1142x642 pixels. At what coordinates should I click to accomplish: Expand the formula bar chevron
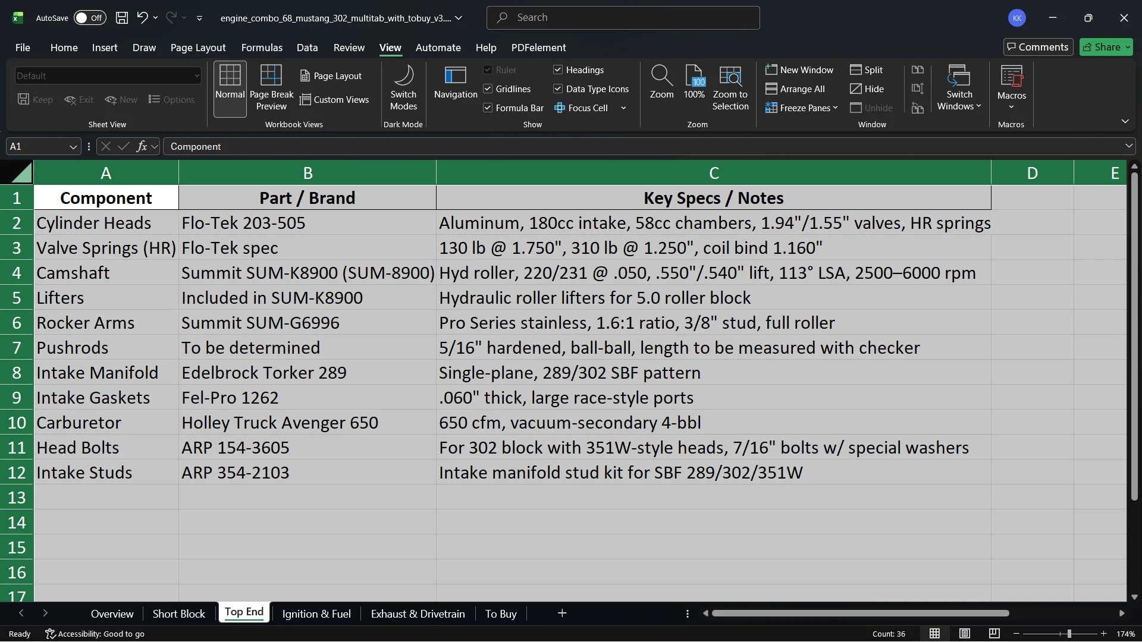(1128, 146)
